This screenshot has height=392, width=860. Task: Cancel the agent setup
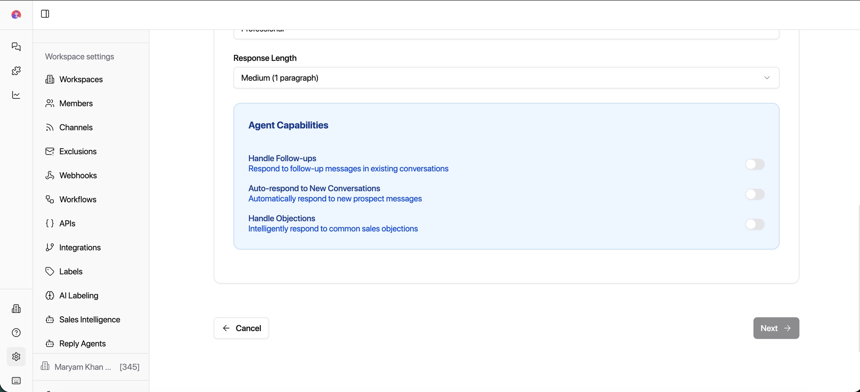coord(241,328)
